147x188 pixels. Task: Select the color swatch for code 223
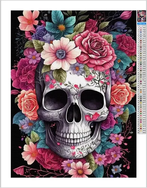pos(141,42)
